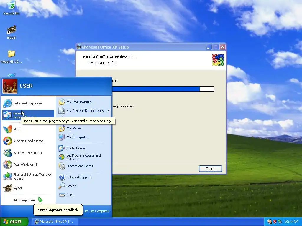This screenshot has width=302, height=226.
Task: Minimize the Office XP Setup window
Action: (x=209, y=47)
